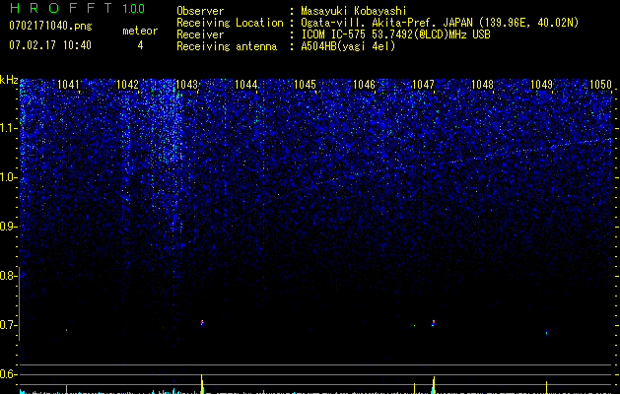620x394 pixels.
Task: Click the meteor echo dot after 1043
Action: coord(202,323)
